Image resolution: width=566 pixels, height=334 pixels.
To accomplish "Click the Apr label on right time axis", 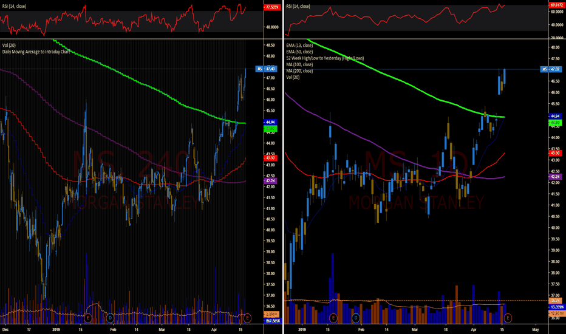I will coord(473,329).
